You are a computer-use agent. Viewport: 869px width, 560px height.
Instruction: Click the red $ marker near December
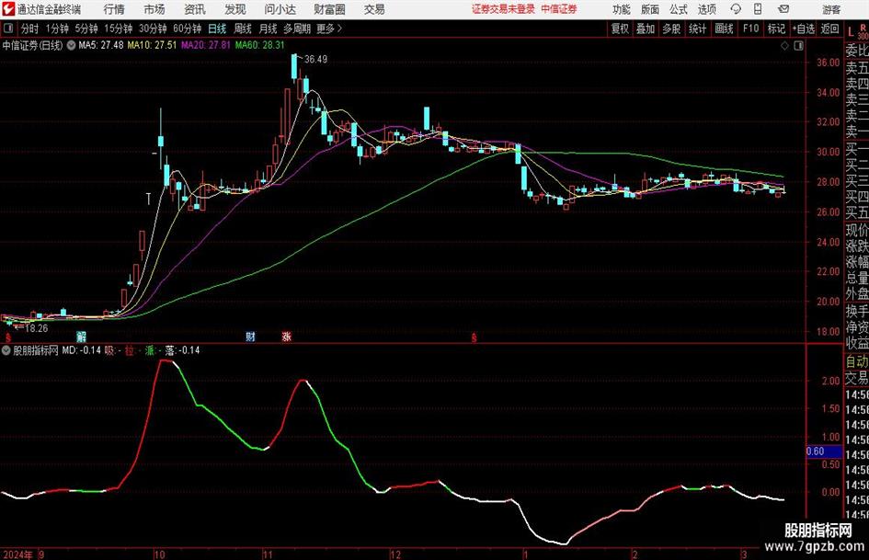(474, 337)
